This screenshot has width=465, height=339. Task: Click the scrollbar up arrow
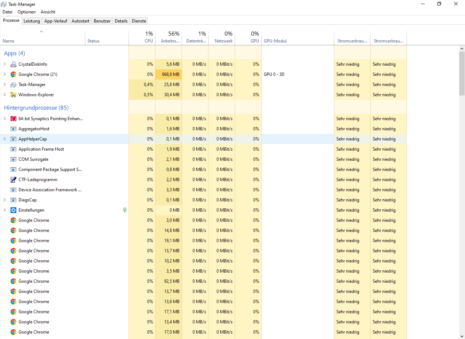(x=462, y=49)
